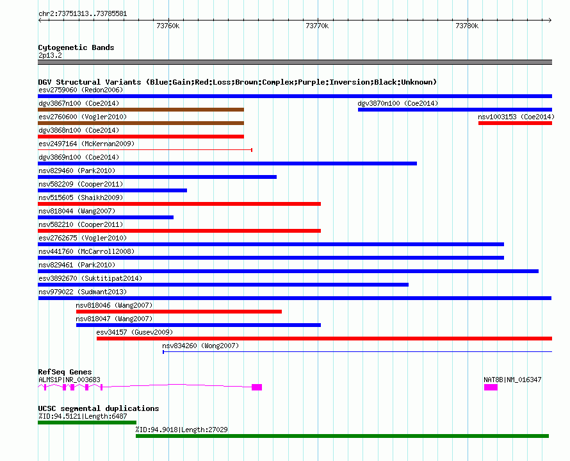Image resolution: width=570 pixels, height=461 pixels.
Task: Select the esv2759060 blue gain bar
Action: point(295,96)
